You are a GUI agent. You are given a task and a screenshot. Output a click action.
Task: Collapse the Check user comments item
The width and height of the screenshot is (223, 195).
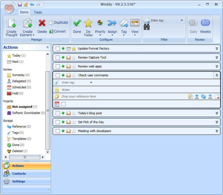pos(217,75)
